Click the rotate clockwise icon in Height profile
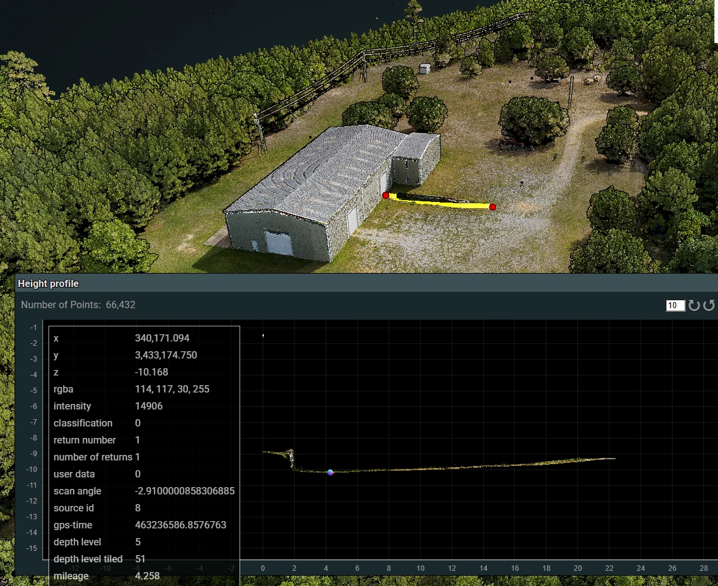718x586 pixels. (694, 306)
